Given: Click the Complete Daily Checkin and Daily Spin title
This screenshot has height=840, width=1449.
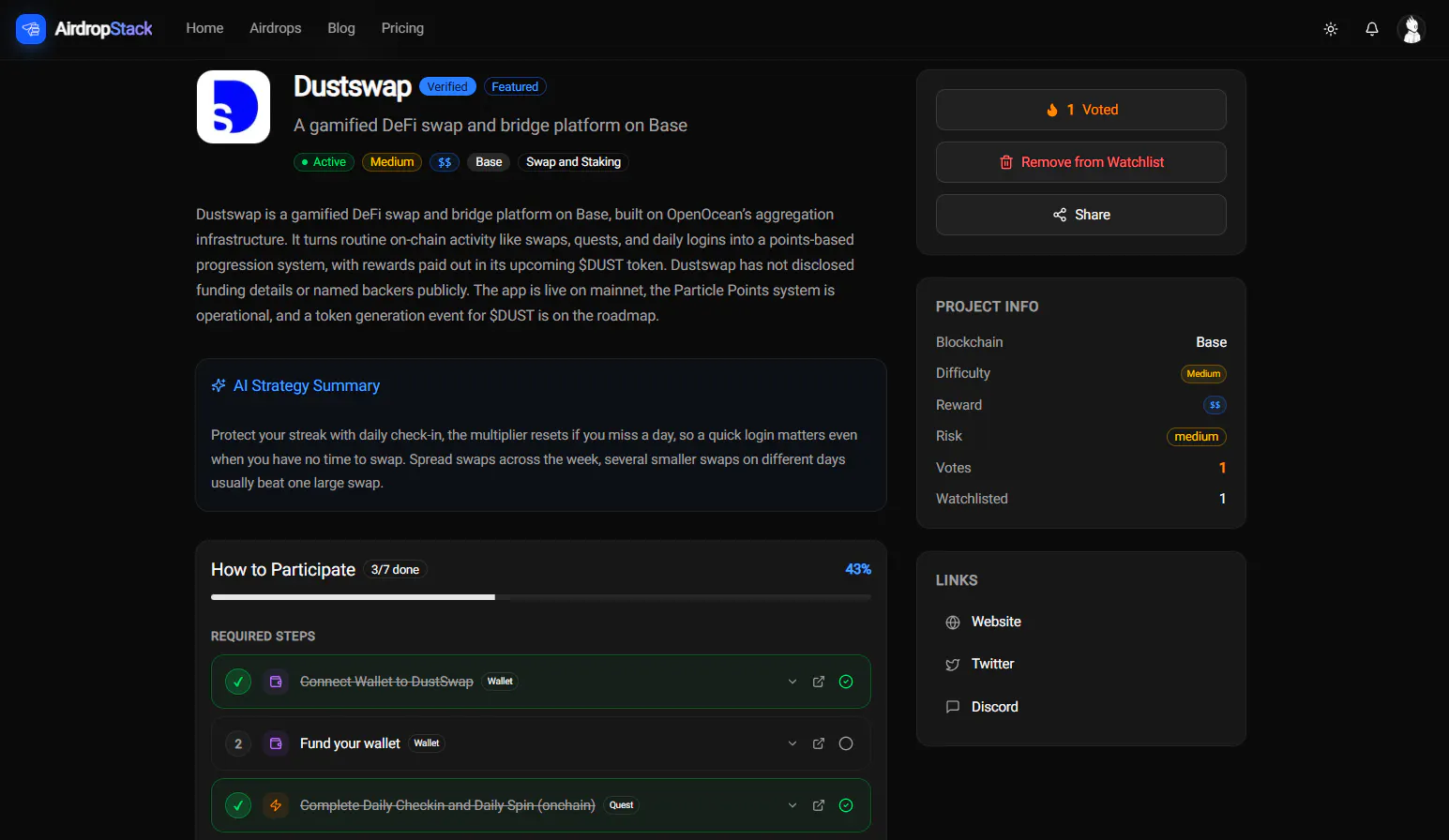Looking at the screenshot, I should coord(447,805).
